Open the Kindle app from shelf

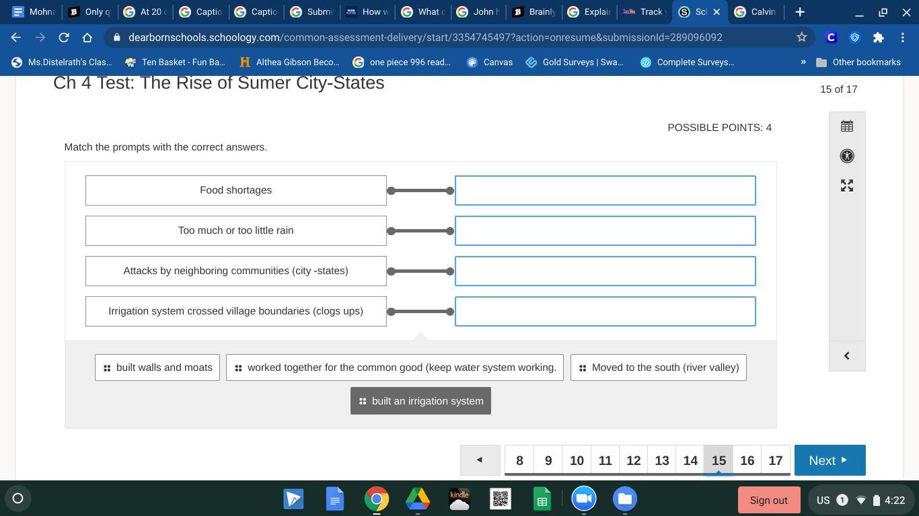click(459, 499)
